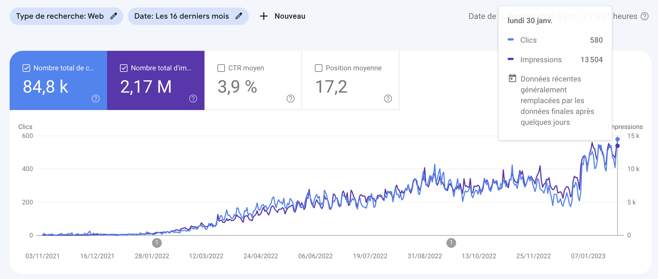Open the 'Date: Les 16 derniers mois' filter

tap(181, 16)
